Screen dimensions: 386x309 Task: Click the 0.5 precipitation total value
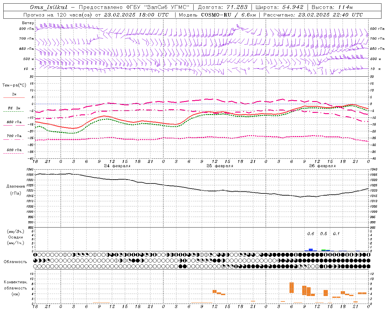pyautogui.click(x=324, y=234)
